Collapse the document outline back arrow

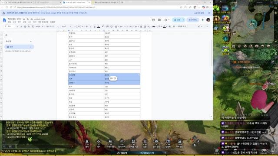7,35
